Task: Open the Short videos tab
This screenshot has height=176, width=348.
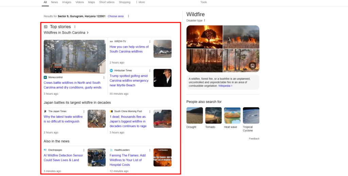Action: point(107,2)
